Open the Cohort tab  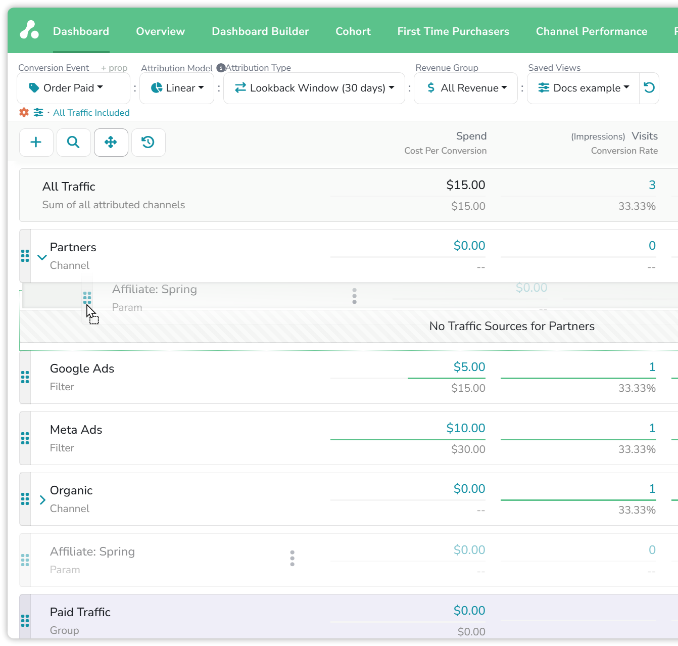point(353,31)
